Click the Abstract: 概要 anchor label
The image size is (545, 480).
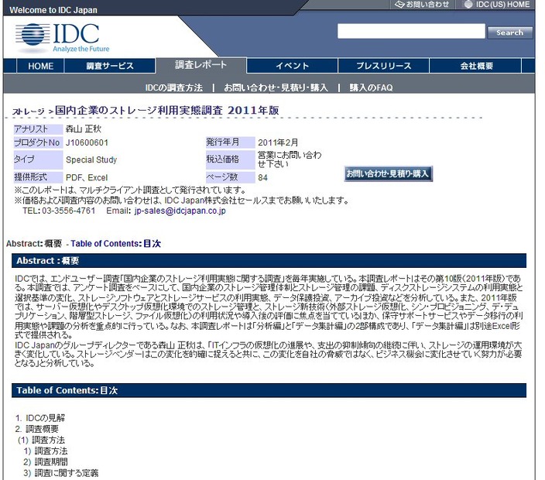pos(34,244)
